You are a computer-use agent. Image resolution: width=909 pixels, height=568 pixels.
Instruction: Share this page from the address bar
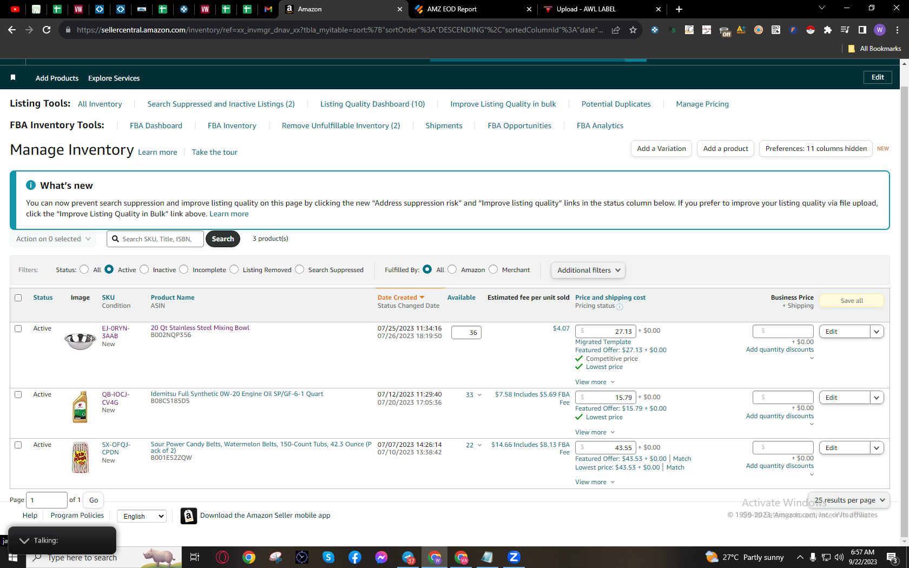[616, 30]
